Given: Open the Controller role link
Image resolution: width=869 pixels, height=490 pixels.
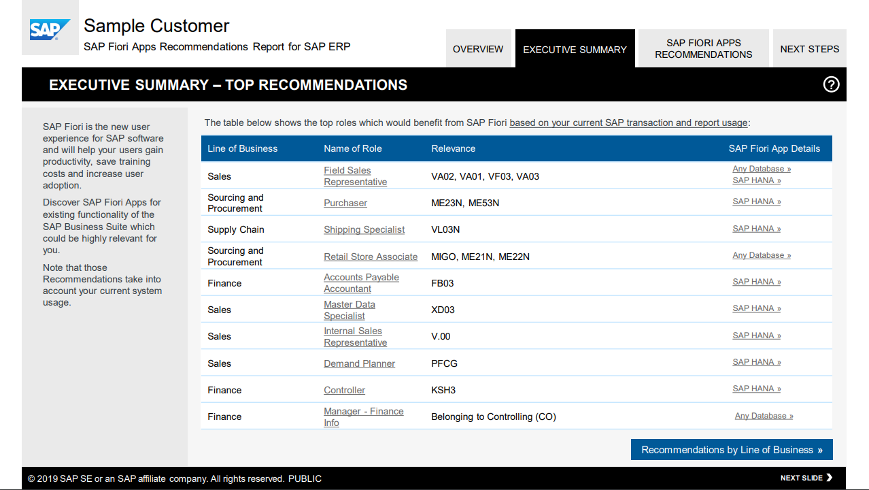Looking at the screenshot, I should tap(344, 390).
